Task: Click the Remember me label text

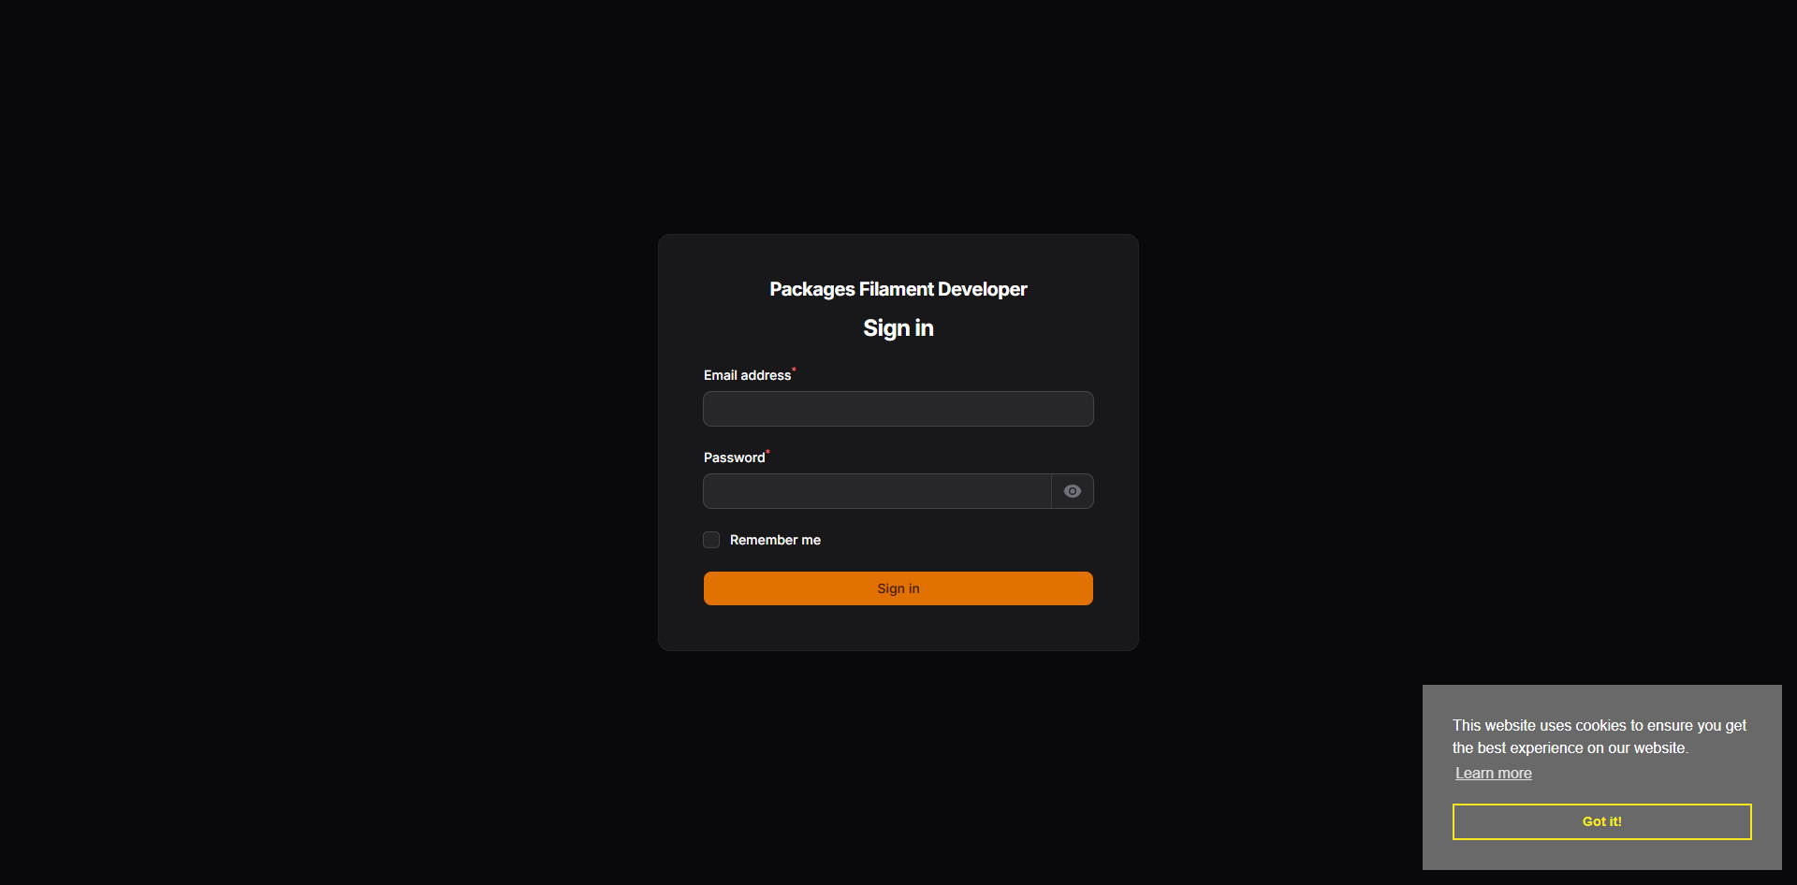Action: tap(775, 540)
